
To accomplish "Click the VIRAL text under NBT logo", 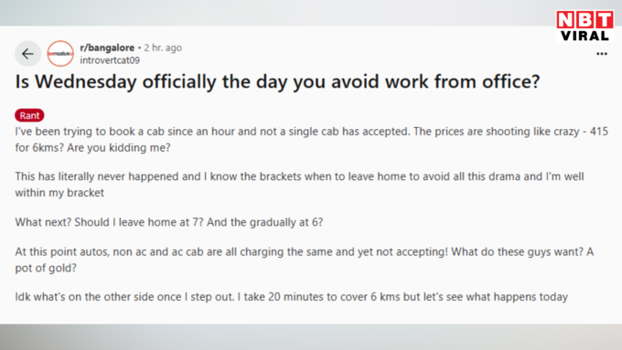I will (584, 36).
